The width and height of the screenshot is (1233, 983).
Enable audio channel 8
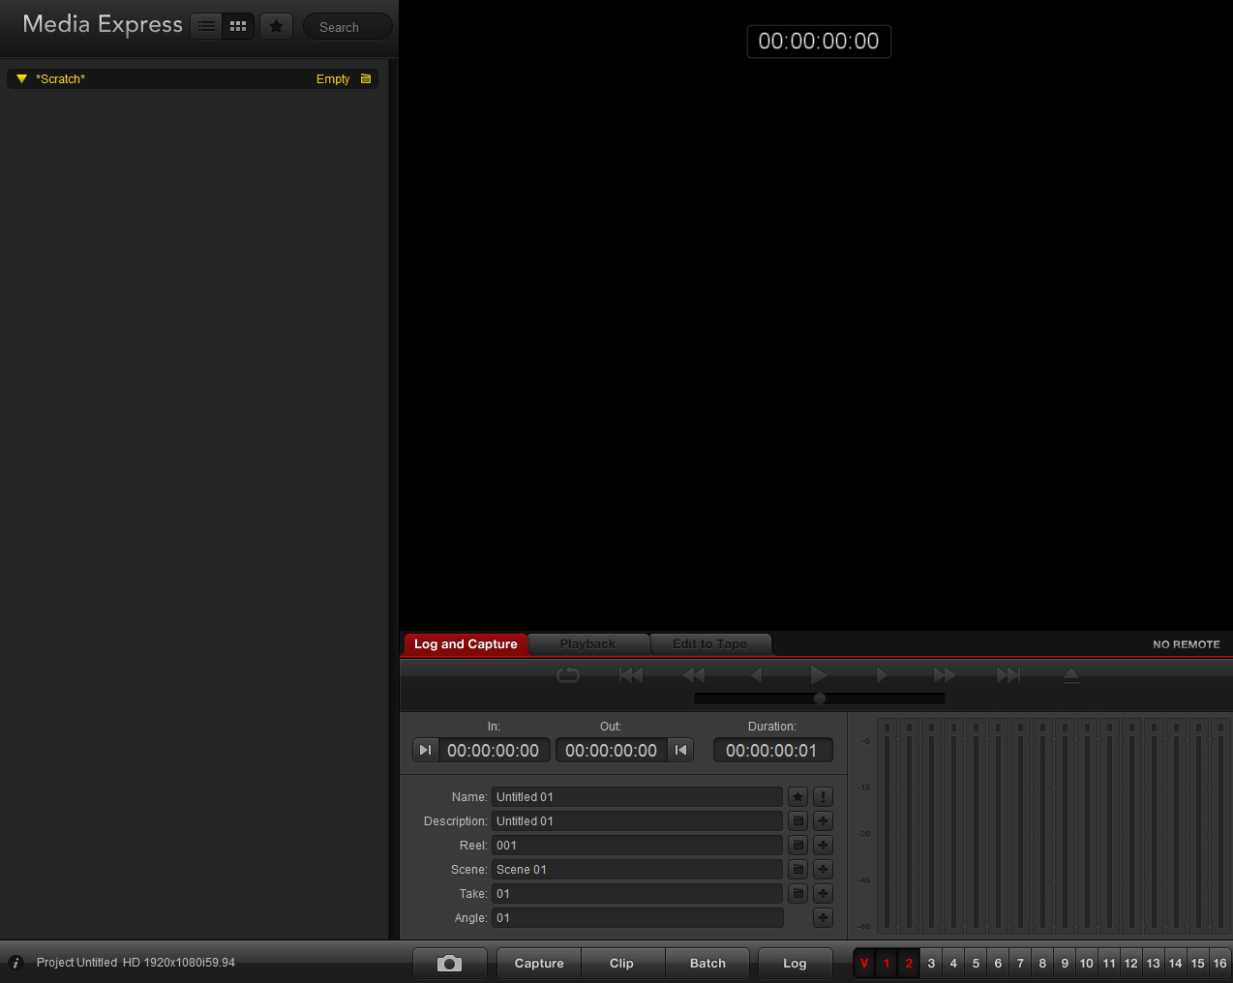tap(1042, 964)
